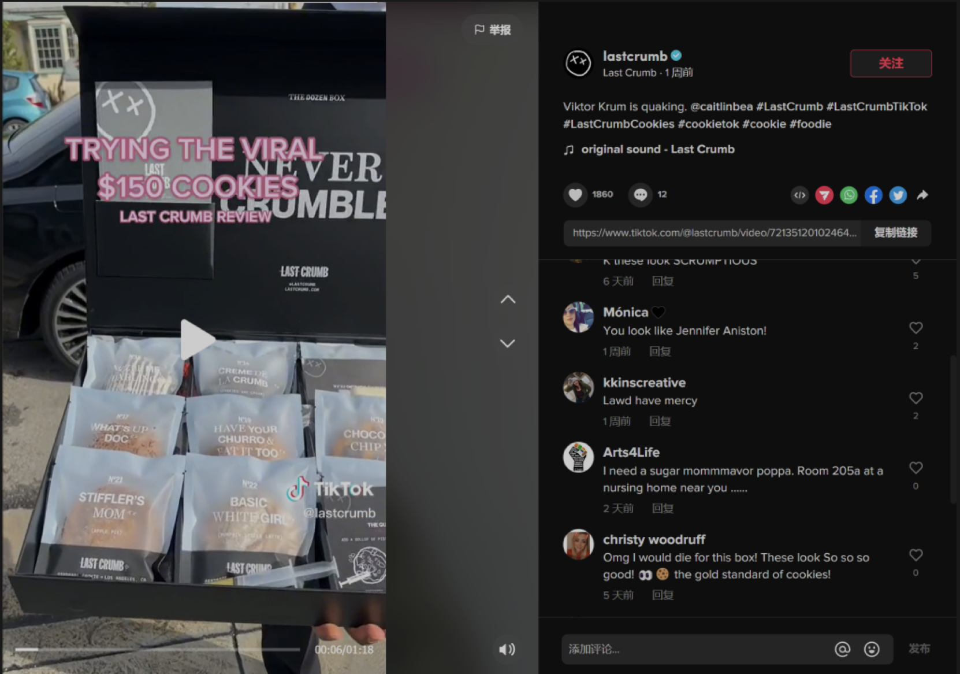Share the video via WhatsApp icon
Viewport: 960px width, 674px height.
[x=849, y=195]
